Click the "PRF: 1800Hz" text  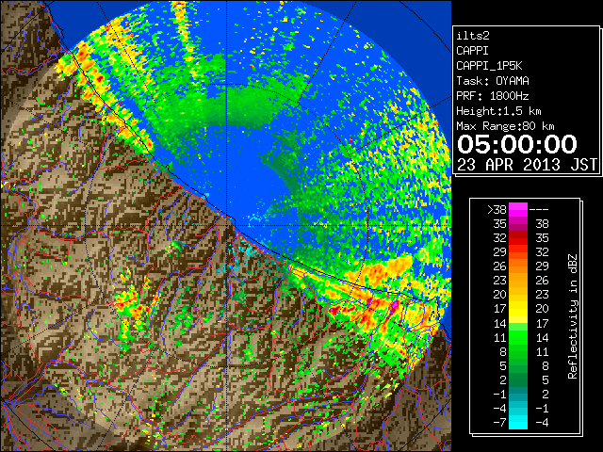pyautogui.click(x=493, y=96)
